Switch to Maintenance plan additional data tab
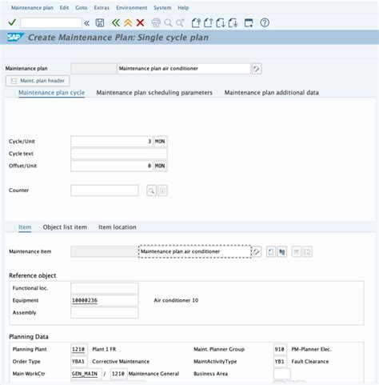Screen dimensions: 379x385 (x=271, y=93)
